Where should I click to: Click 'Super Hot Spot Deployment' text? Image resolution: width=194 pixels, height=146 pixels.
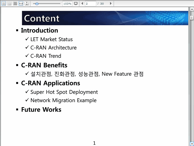(64, 92)
